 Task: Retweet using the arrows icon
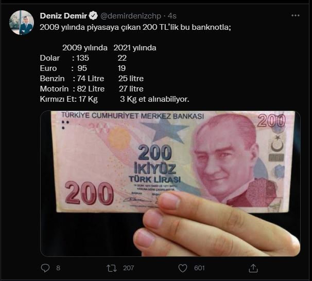click(x=111, y=268)
